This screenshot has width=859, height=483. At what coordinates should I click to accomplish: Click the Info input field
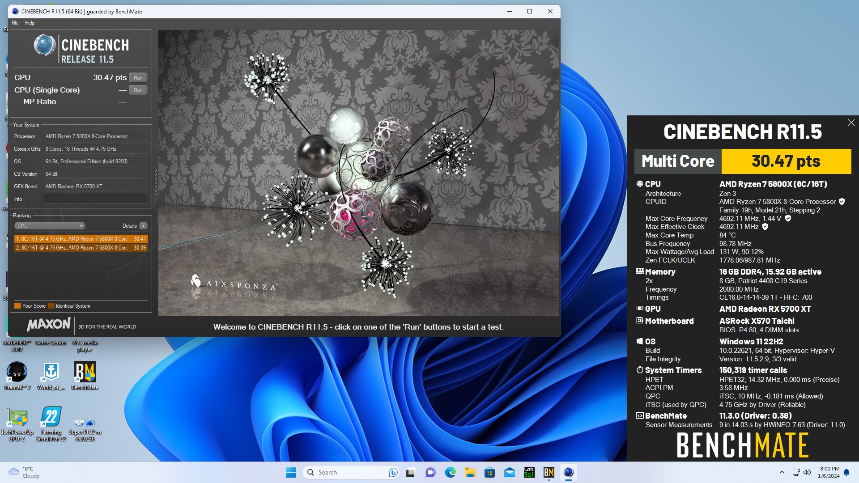click(x=95, y=199)
